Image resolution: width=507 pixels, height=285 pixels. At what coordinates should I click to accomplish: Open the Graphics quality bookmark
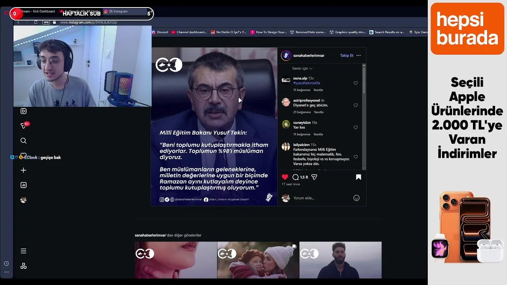coord(348,32)
